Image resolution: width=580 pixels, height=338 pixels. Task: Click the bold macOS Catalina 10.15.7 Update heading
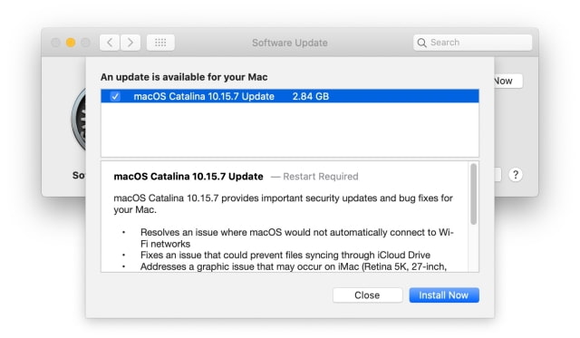(188, 177)
